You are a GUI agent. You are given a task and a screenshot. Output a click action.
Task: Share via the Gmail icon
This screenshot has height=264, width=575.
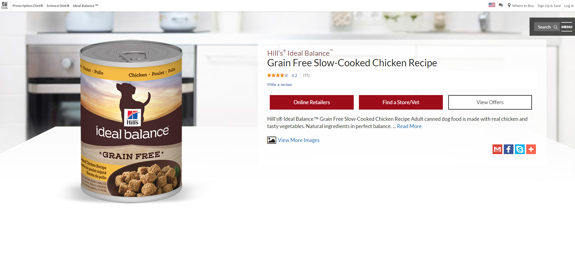coord(497,149)
